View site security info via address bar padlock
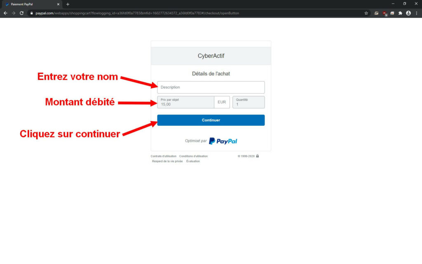The image size is (422, 264). pyautogui.click(x=31, y=13)
